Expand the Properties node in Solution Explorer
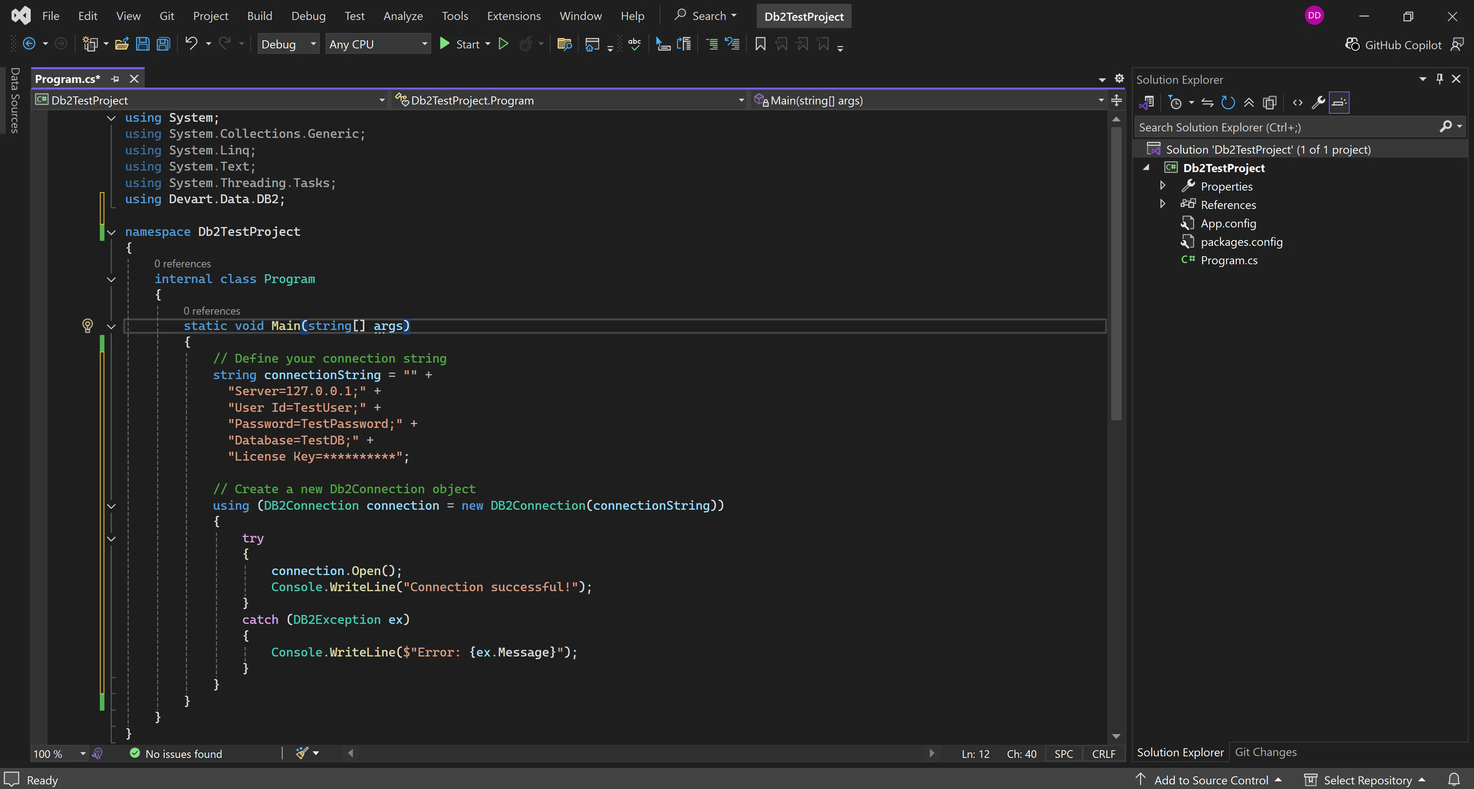 1162,186
